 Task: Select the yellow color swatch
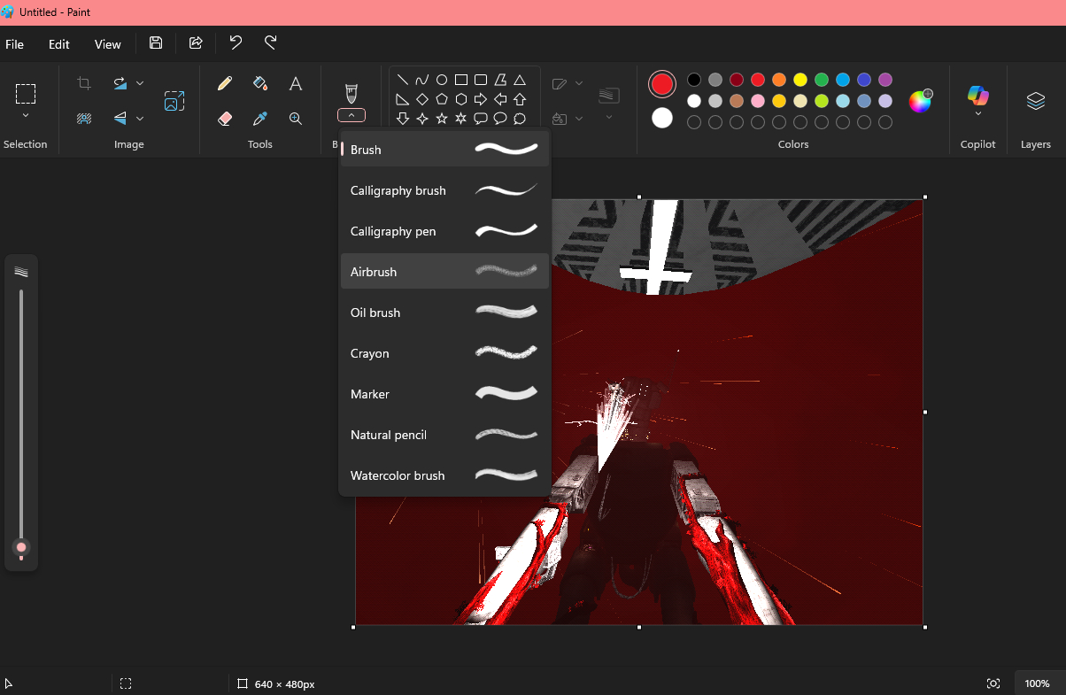[800, 80]
